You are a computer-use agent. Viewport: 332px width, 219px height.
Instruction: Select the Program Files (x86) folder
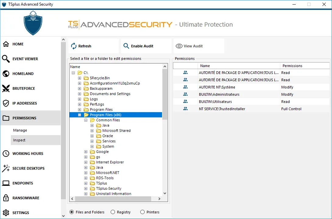[x=105, y=115]
